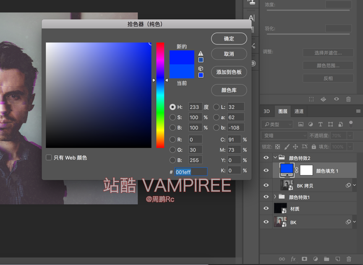This screenshot has width=363, height=265.
Task: Create new group folder icon at bottom
Action: click(326, 259)
